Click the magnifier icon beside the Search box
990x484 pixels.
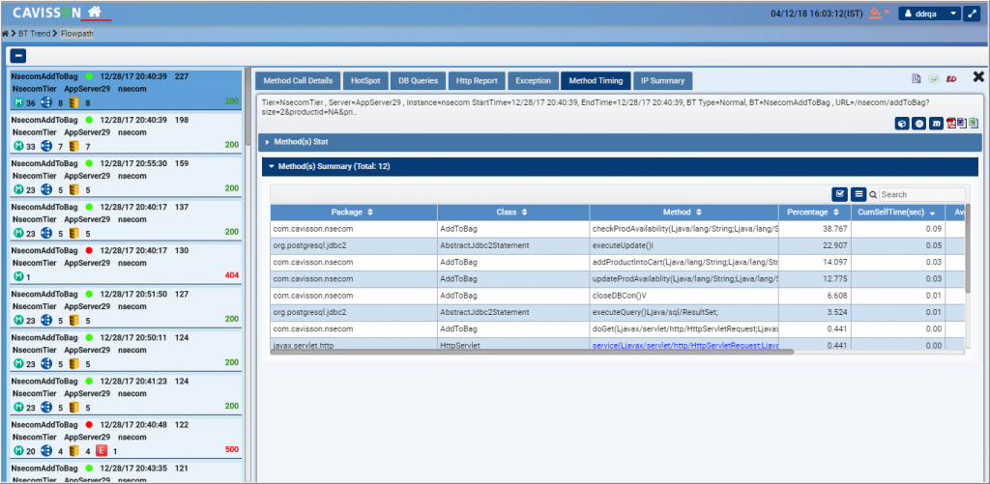tap(873, 195)
